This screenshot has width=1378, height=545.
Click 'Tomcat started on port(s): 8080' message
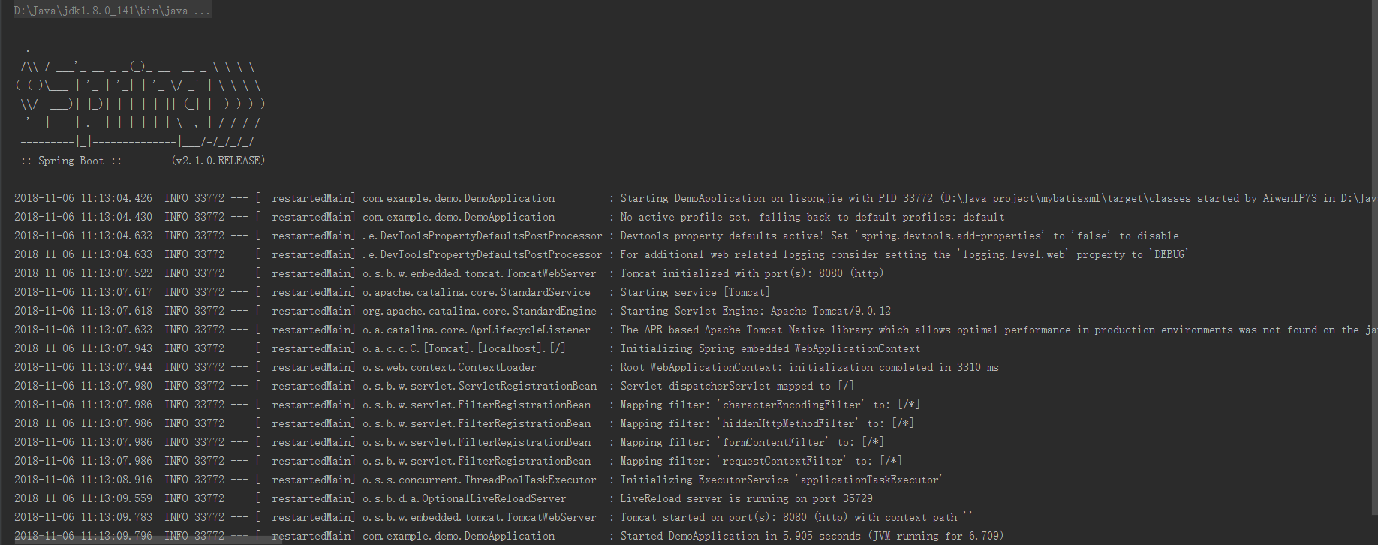pyautogui.click(x=796, y=517)
